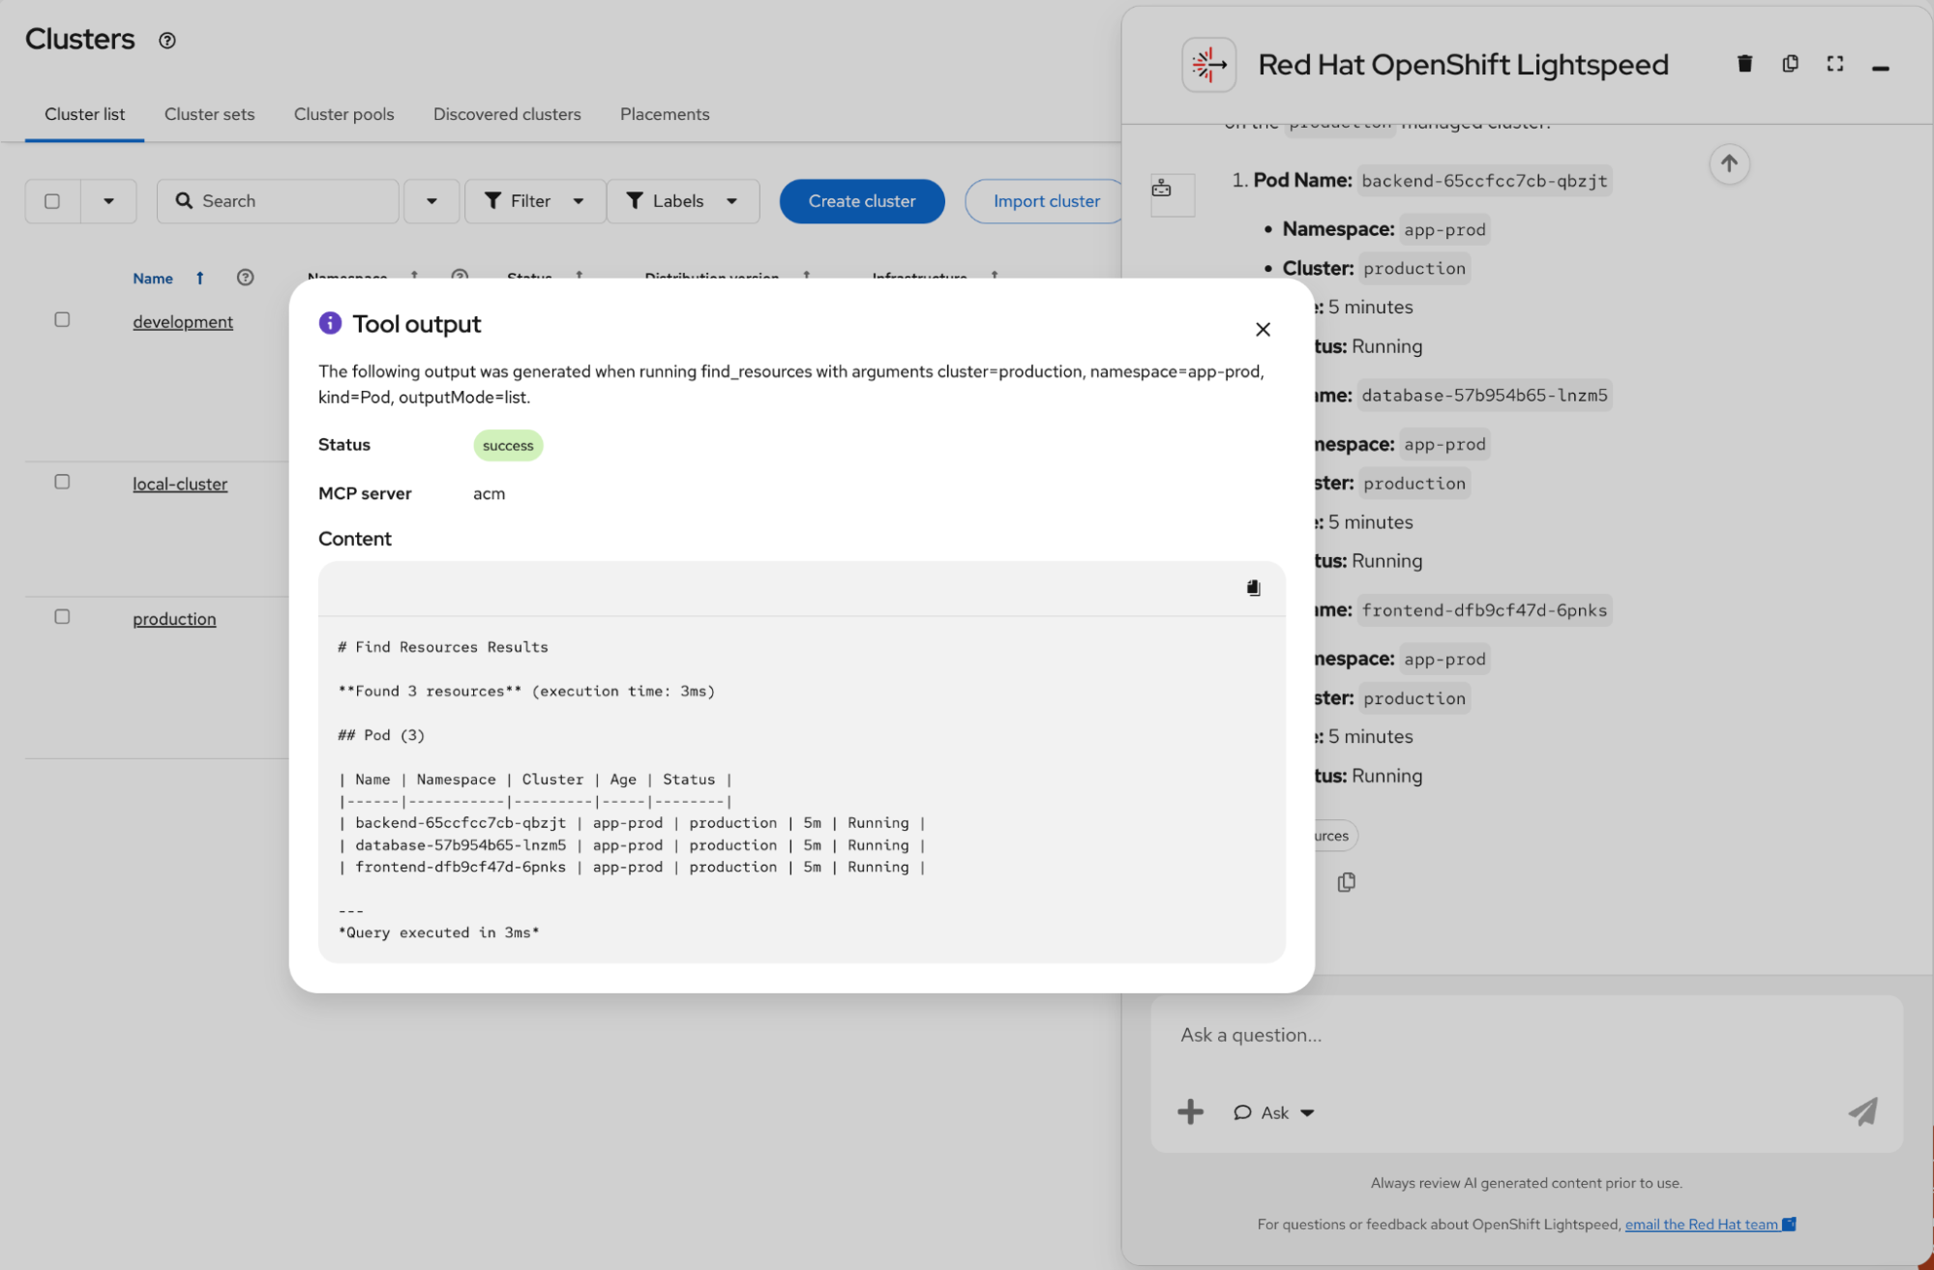Open the local-cluster link
This screenshot has width=1934, height=1270.
point(180,485)
